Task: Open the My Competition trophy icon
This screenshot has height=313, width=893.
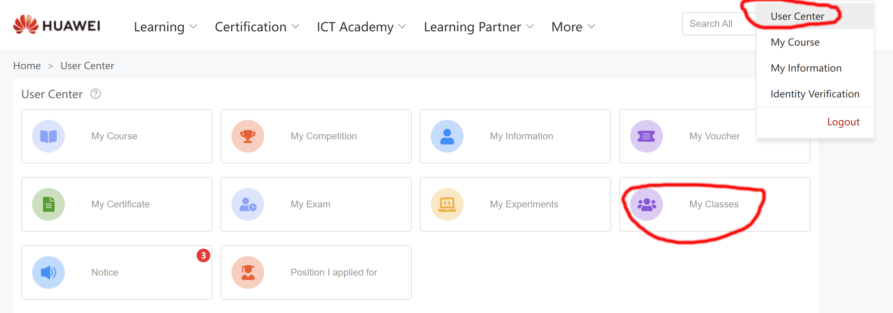Action: coord(248,136)
